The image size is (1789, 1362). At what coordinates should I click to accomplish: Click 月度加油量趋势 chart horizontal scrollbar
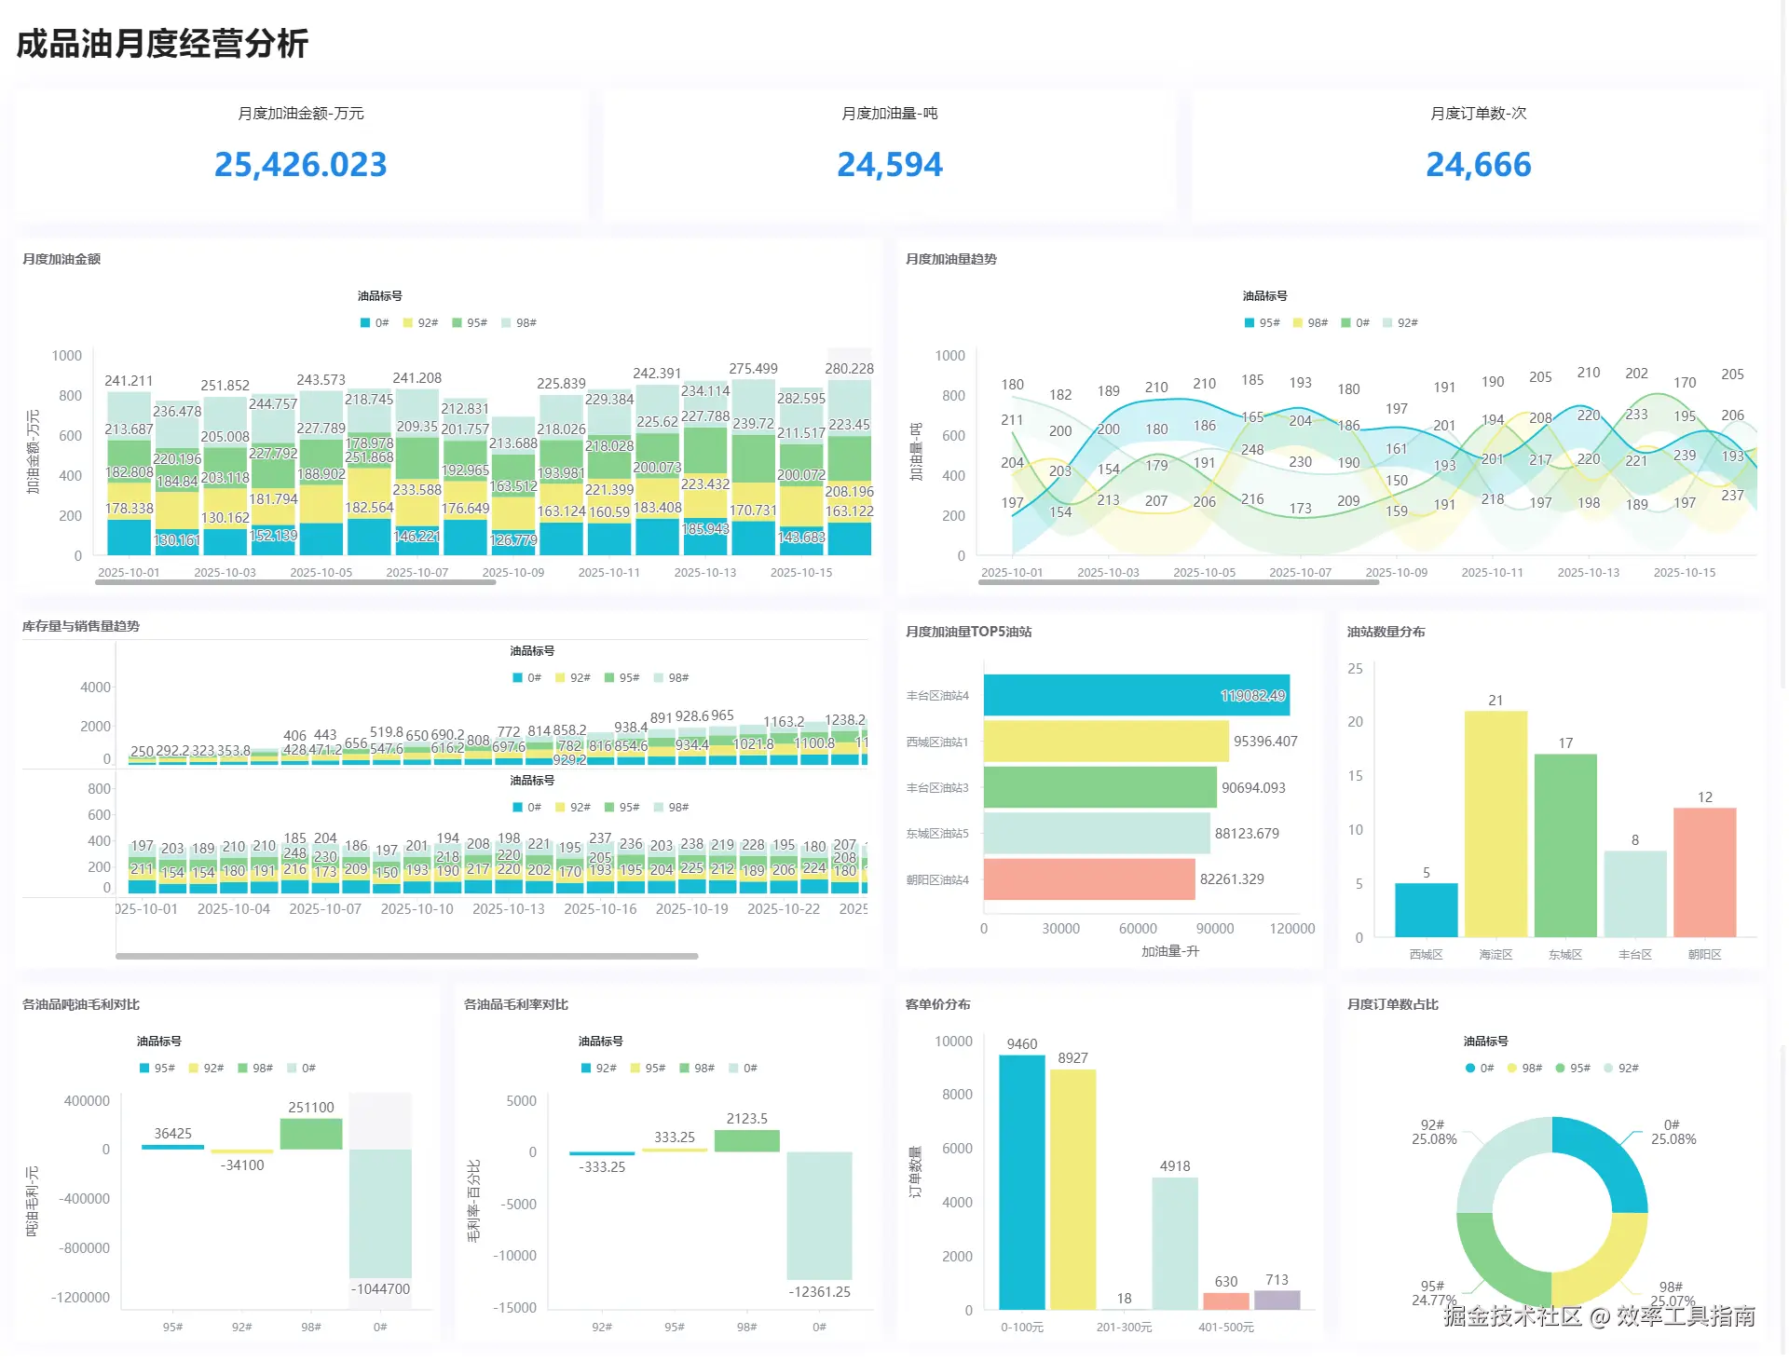pyautogui.click(x=1178, y=582)
